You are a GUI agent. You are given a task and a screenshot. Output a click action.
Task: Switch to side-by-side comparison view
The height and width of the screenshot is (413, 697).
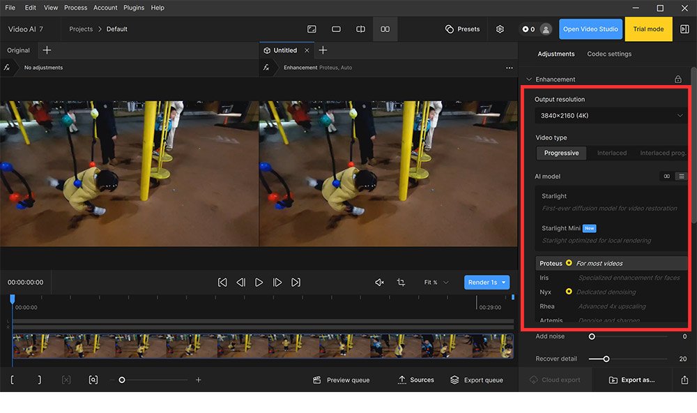click(385, 29)
